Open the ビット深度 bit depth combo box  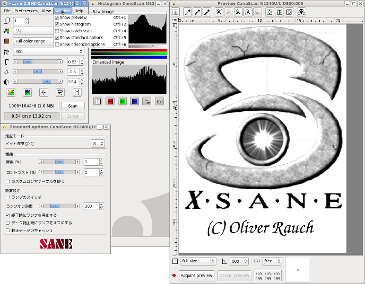pyautogui.click(x=98, y=144)
